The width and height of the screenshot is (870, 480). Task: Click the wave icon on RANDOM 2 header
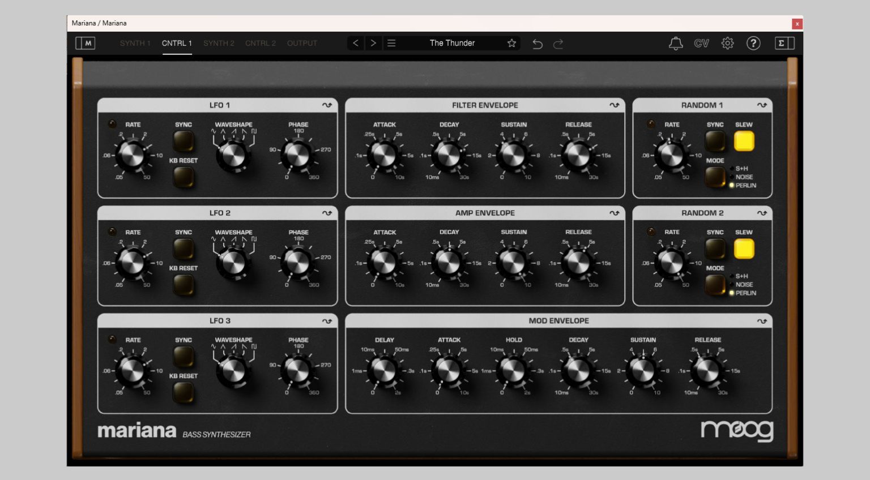pos(763,212)
